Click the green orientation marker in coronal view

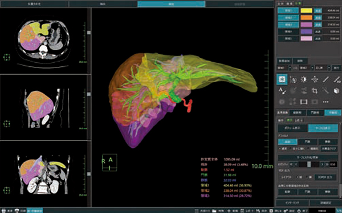click(x=6, y=190)
